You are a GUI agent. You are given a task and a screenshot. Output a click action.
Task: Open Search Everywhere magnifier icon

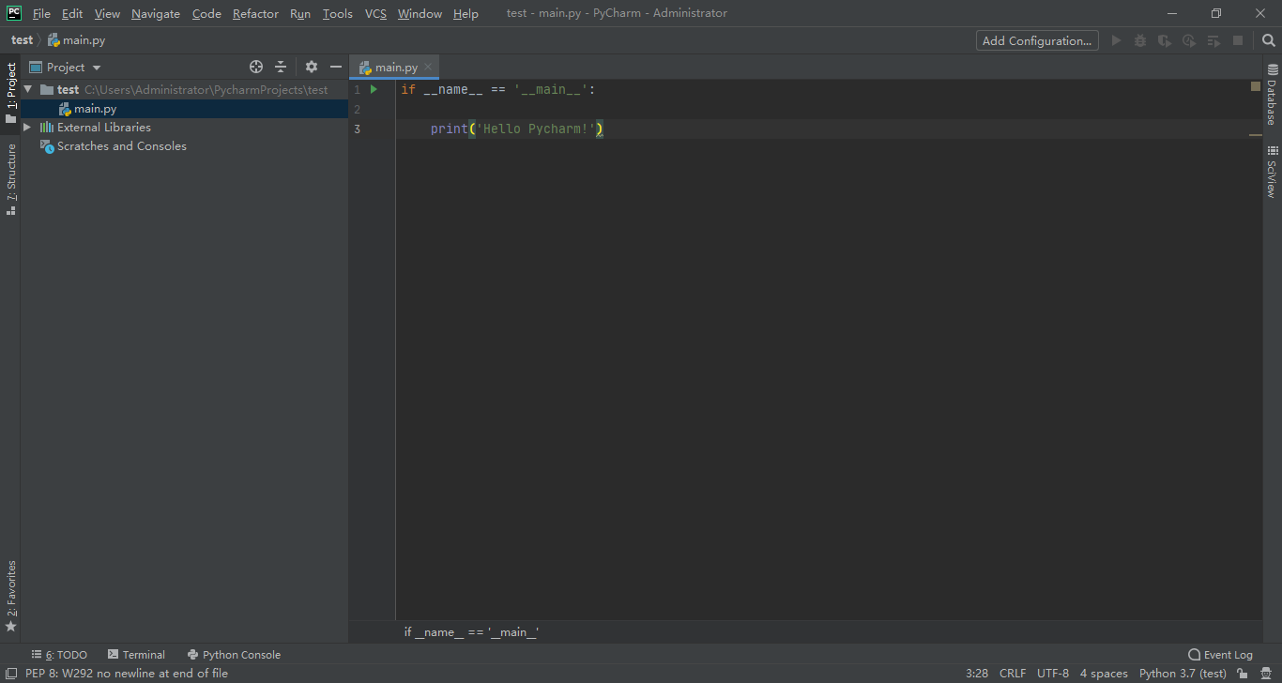pyautogui.click(x=1268, y=40)
